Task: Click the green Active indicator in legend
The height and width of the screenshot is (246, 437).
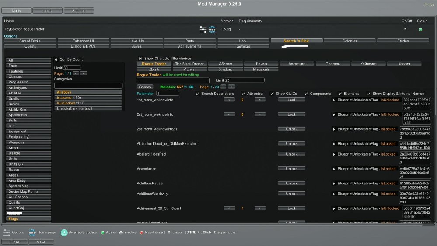Action: point(103,232)
